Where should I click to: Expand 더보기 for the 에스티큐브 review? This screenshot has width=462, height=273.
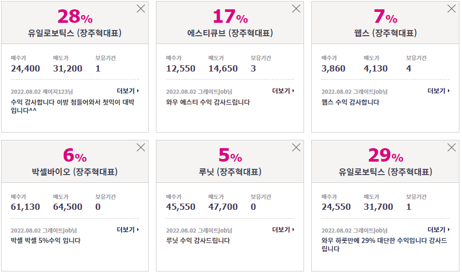point(283,91)
